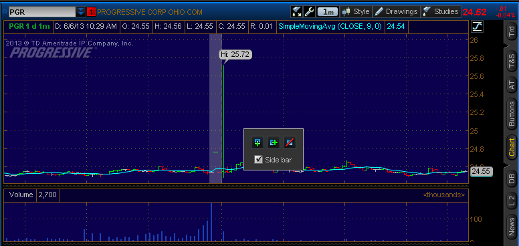The image size is (519, 246).
Task: Expand the PGR symbol dropdown arrow
Action: (80, 12)
